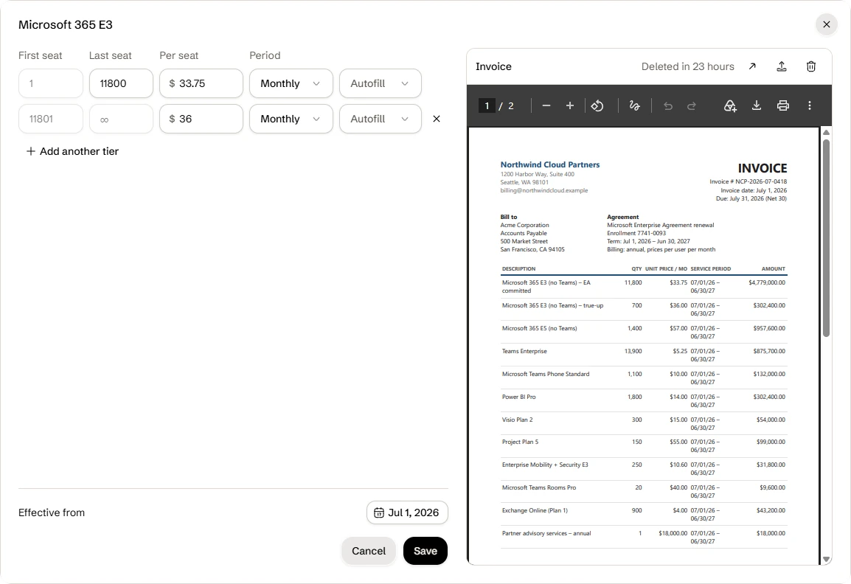The width and height of the screenshot is (851, 584).
Task: Edit the Per seat price 36
Action: 201,119
